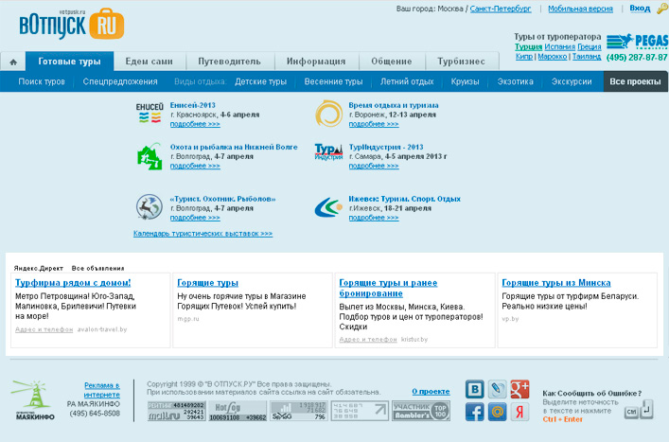Click the Время отдыха и туризма logo
The height and width of the screenshot is (442, 669).
click(x=328, y=114)
